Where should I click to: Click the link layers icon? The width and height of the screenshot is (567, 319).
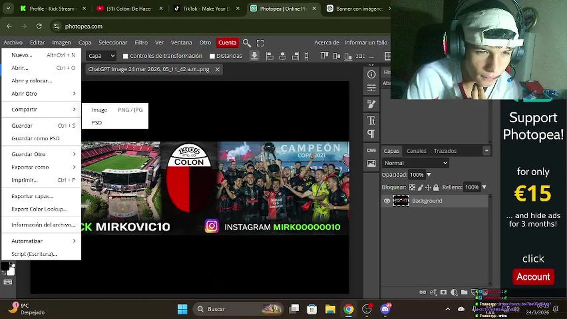(x=422, y=292)
